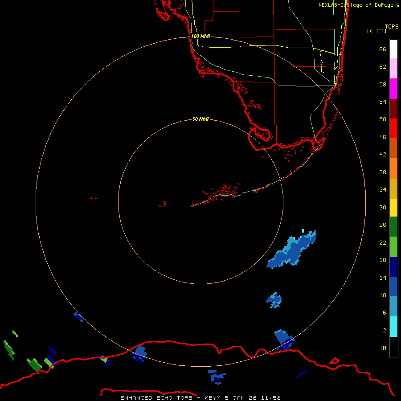Click the light pink 62 K FT swatch

pos(393,68)
